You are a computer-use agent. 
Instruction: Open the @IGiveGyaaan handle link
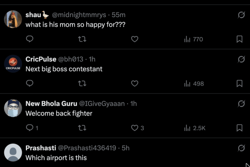[x=102, y=104]
